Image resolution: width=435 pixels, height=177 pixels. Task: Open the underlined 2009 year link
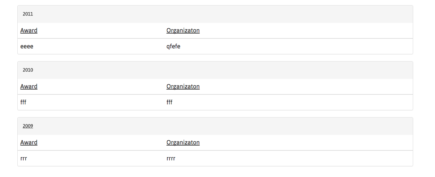click(28, 126)
